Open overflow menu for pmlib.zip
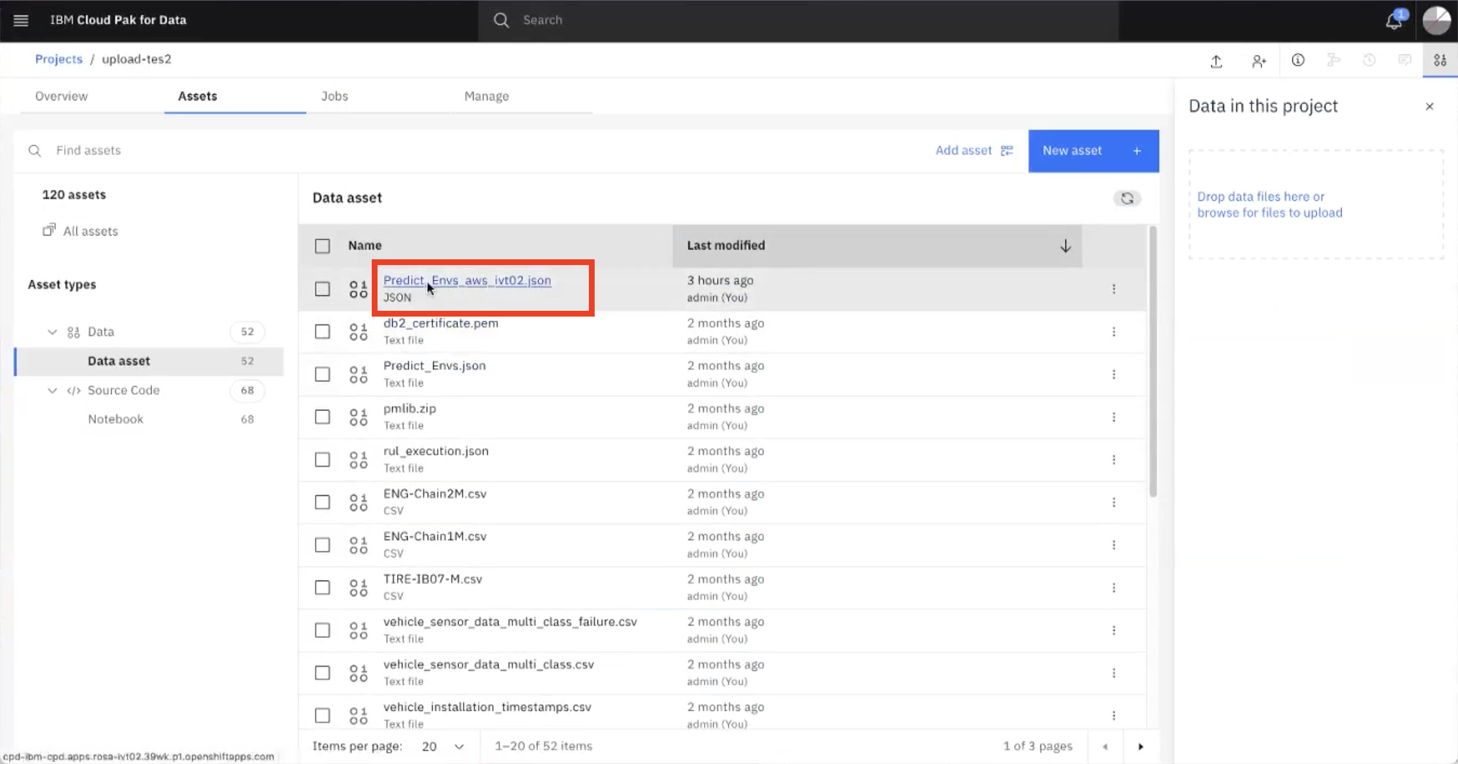 coord(1113,417)
